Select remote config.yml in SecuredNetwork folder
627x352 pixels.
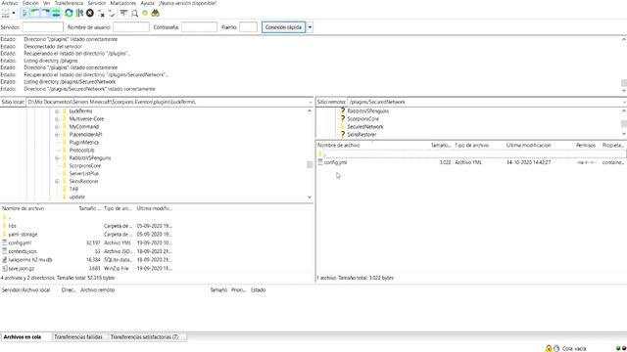(x=335, y=163)
